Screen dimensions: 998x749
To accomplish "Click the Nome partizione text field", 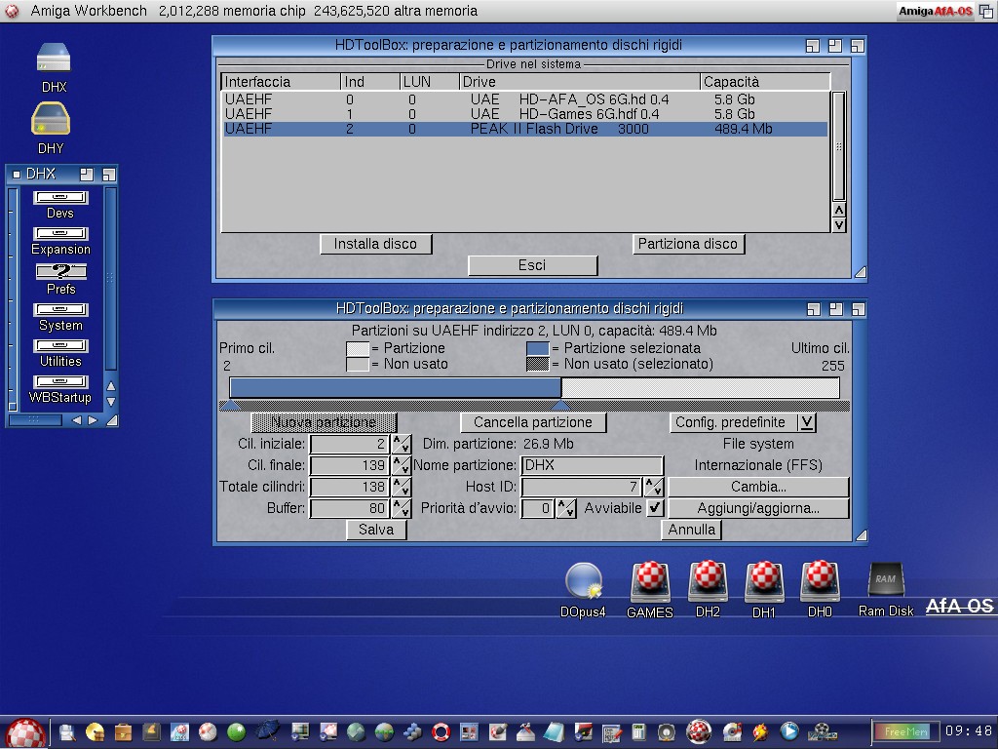I will (x=592, y=465).
